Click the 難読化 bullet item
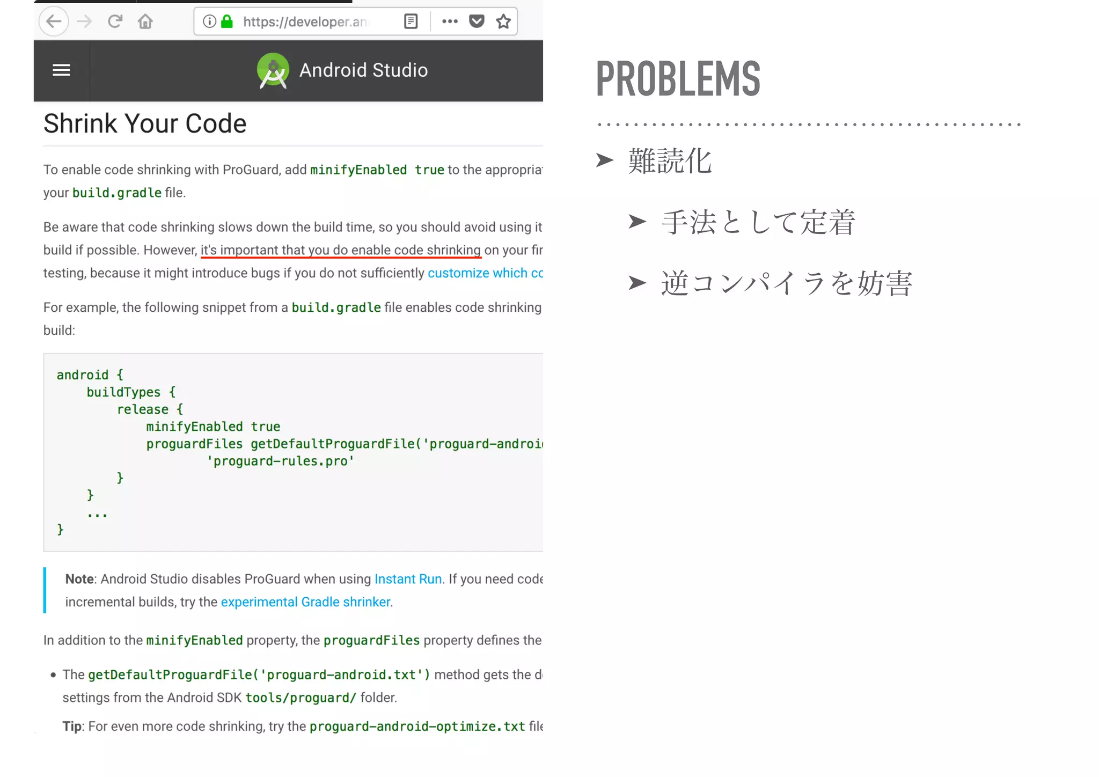Image resolution: width=1099 pixels, height=777 pixels. pos(670,160)
